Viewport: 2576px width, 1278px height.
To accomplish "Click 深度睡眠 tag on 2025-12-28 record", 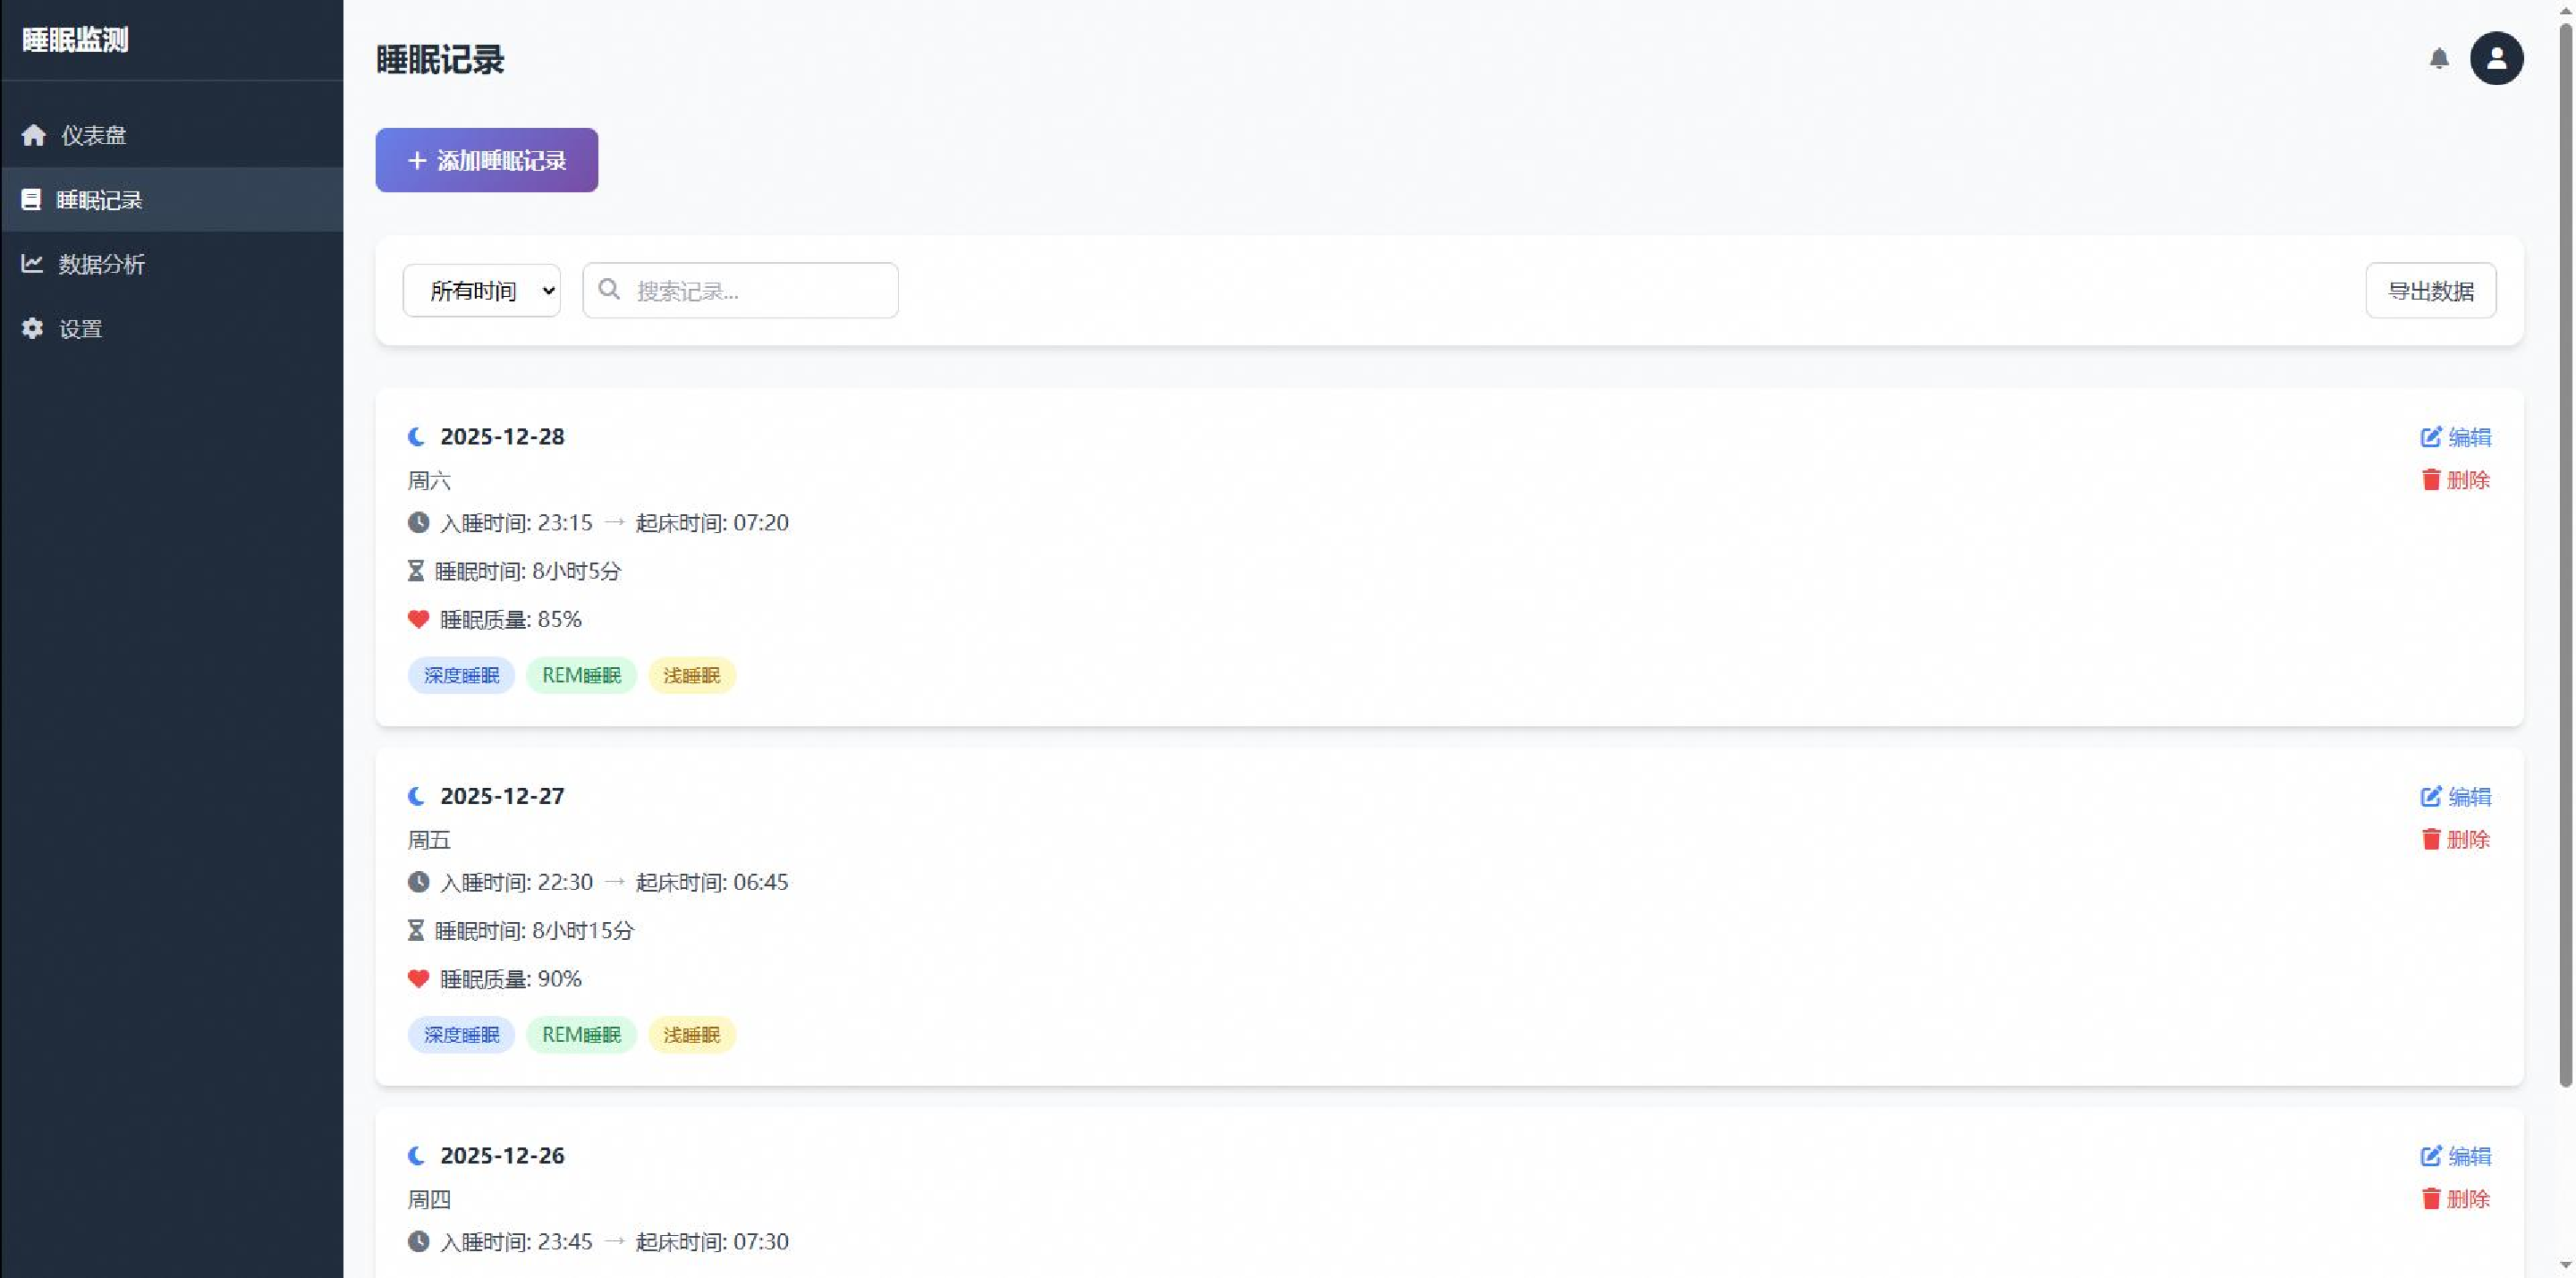I will (x=461, y=675).
